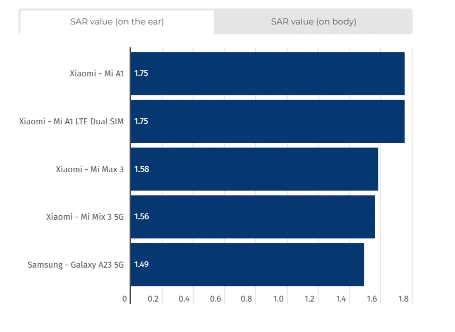The image size is (455, 332).
Task: Click the Xiaomi - Mi A1 bar
Action: 267,73
